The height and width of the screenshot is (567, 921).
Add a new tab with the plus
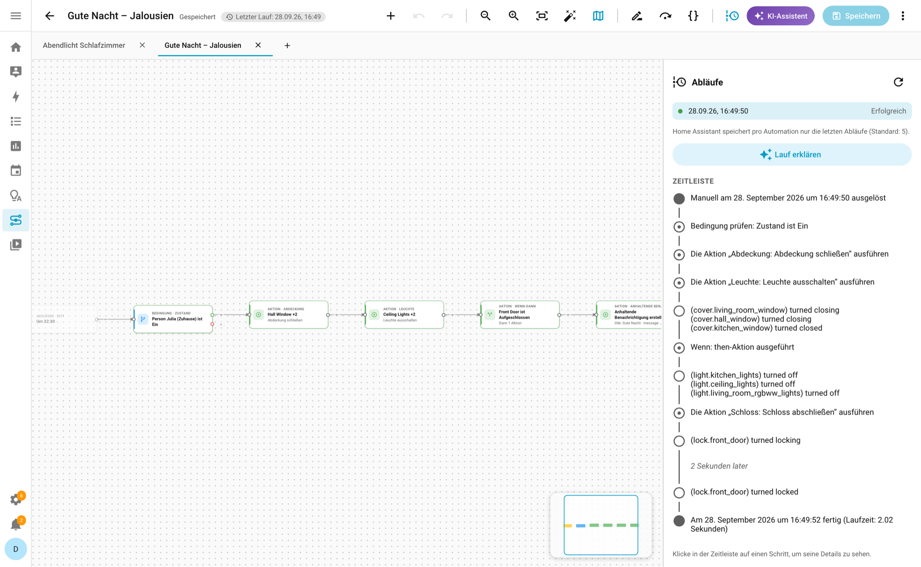click(287, 46)
